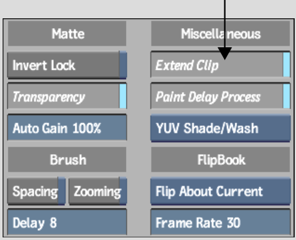
Task: Click the lit indicator on Extend Clip
Action: point(287,65)
